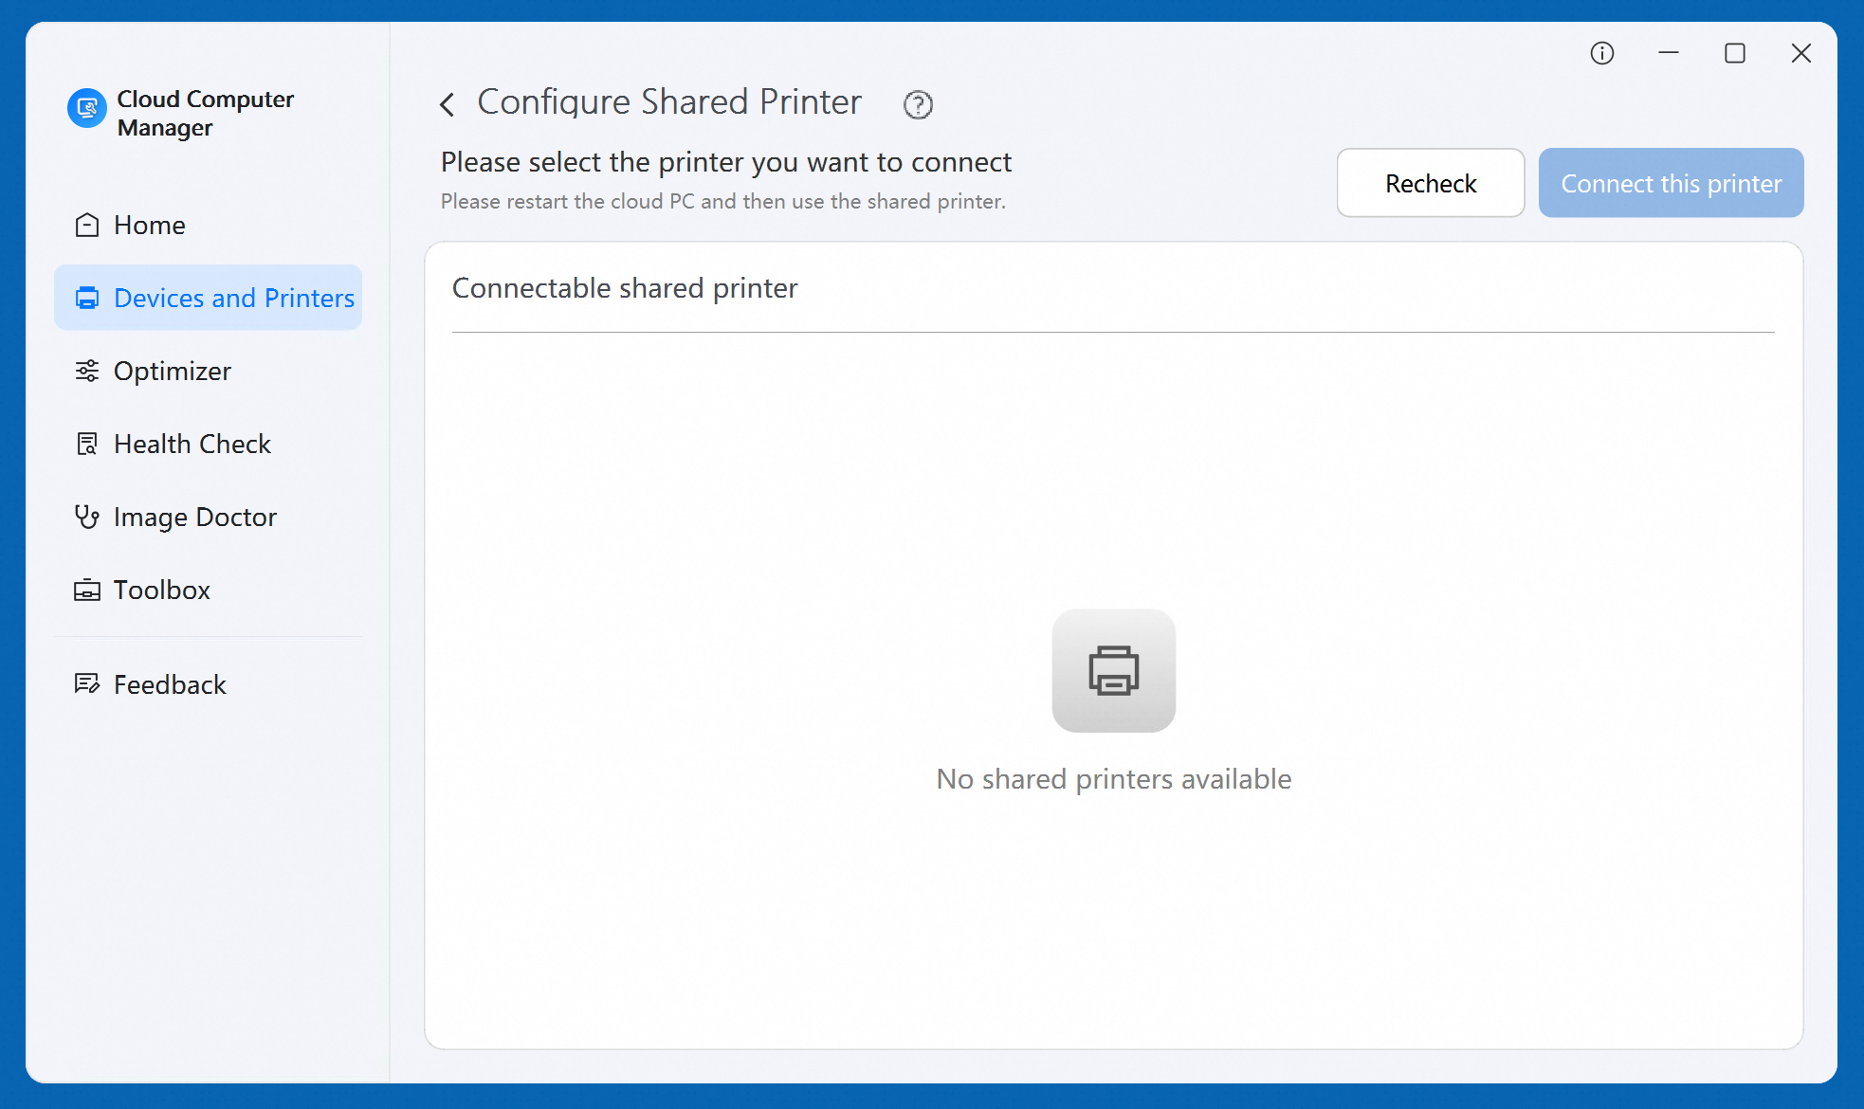Open Health Check from the sidebar
This screenshot has height=1109, width=1864.
tap(192, 444)
